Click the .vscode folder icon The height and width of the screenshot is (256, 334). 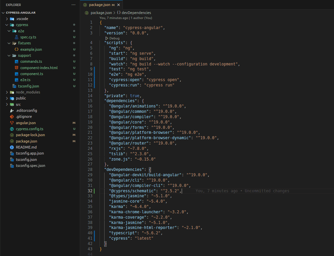(x=12, y=19)
